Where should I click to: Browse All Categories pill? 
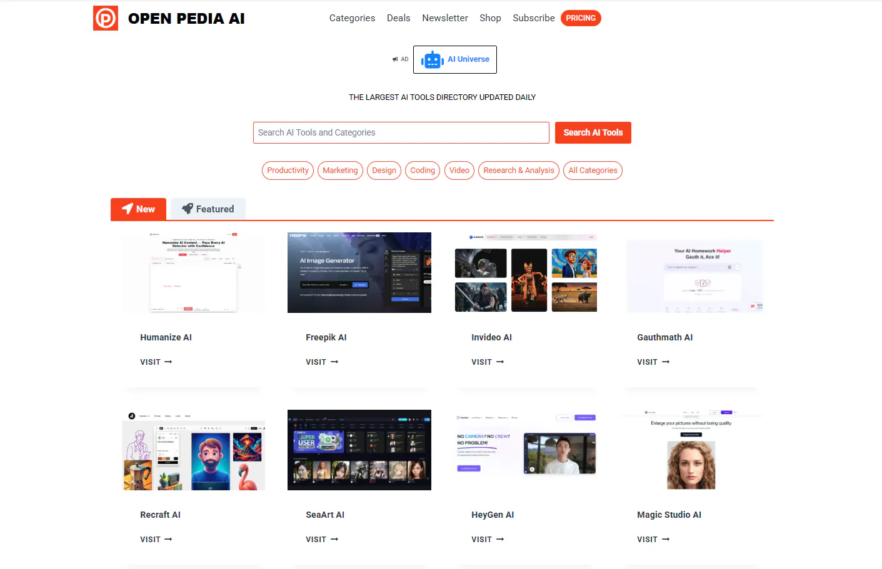[593, 171]
